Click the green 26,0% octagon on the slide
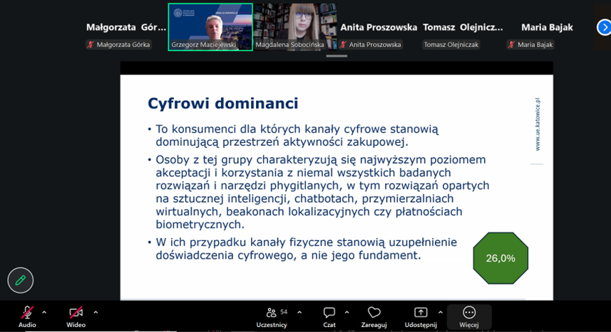Screen dimensions: 611x332 [x=500, y=258]
